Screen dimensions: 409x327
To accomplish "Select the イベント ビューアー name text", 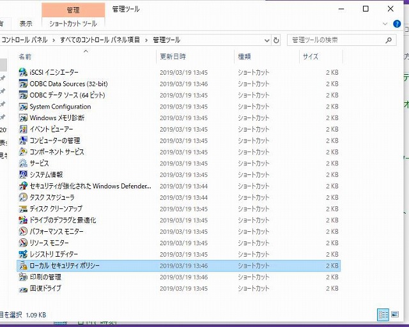I will 51,129.
